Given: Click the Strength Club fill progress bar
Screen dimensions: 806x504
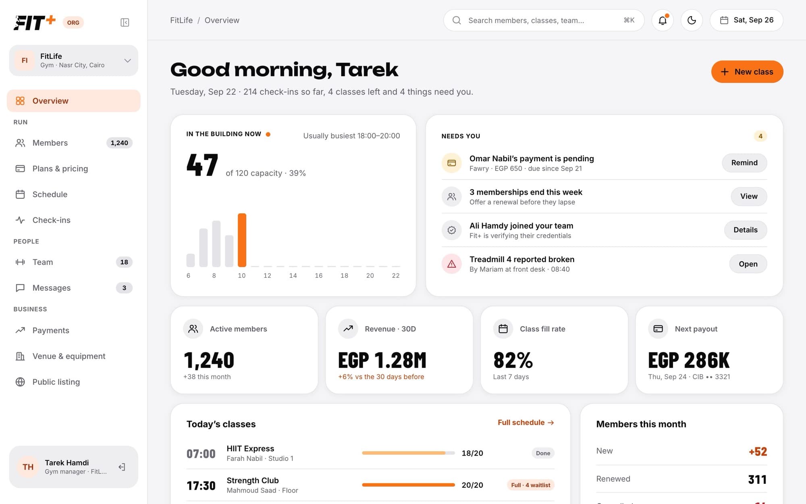Looking at the screenshot, I should pos(408,485).
